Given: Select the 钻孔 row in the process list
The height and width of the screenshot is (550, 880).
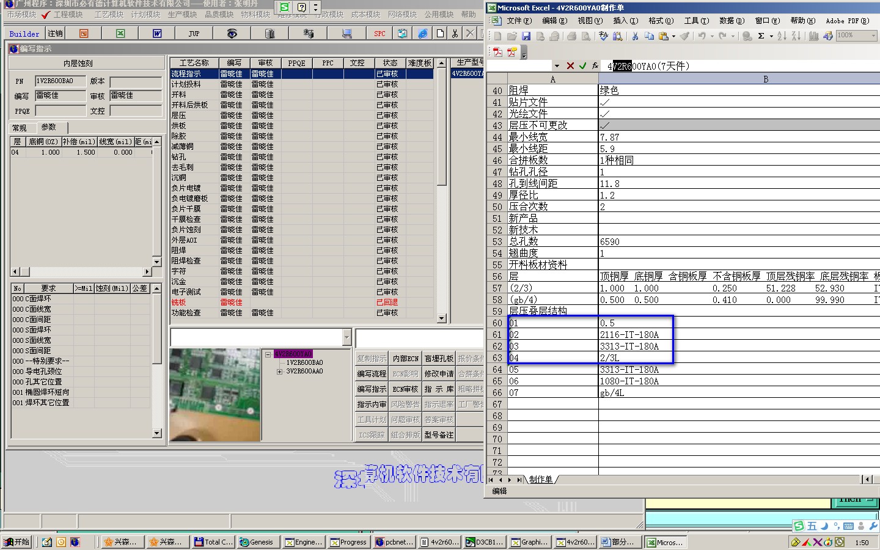Looking at the screenshot, I should pos(302,157).
